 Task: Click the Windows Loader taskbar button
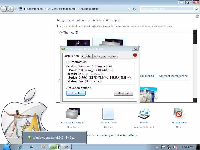tap(55, 147)
